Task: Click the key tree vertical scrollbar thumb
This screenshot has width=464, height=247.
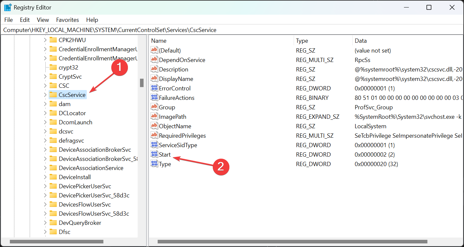Action: pyautogui.click(x=142, y=83)
